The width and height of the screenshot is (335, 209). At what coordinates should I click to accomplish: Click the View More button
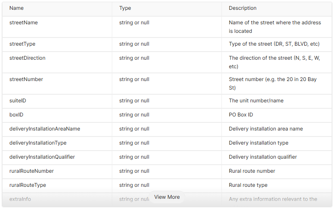pyautogui.click(x=167, y=197)
